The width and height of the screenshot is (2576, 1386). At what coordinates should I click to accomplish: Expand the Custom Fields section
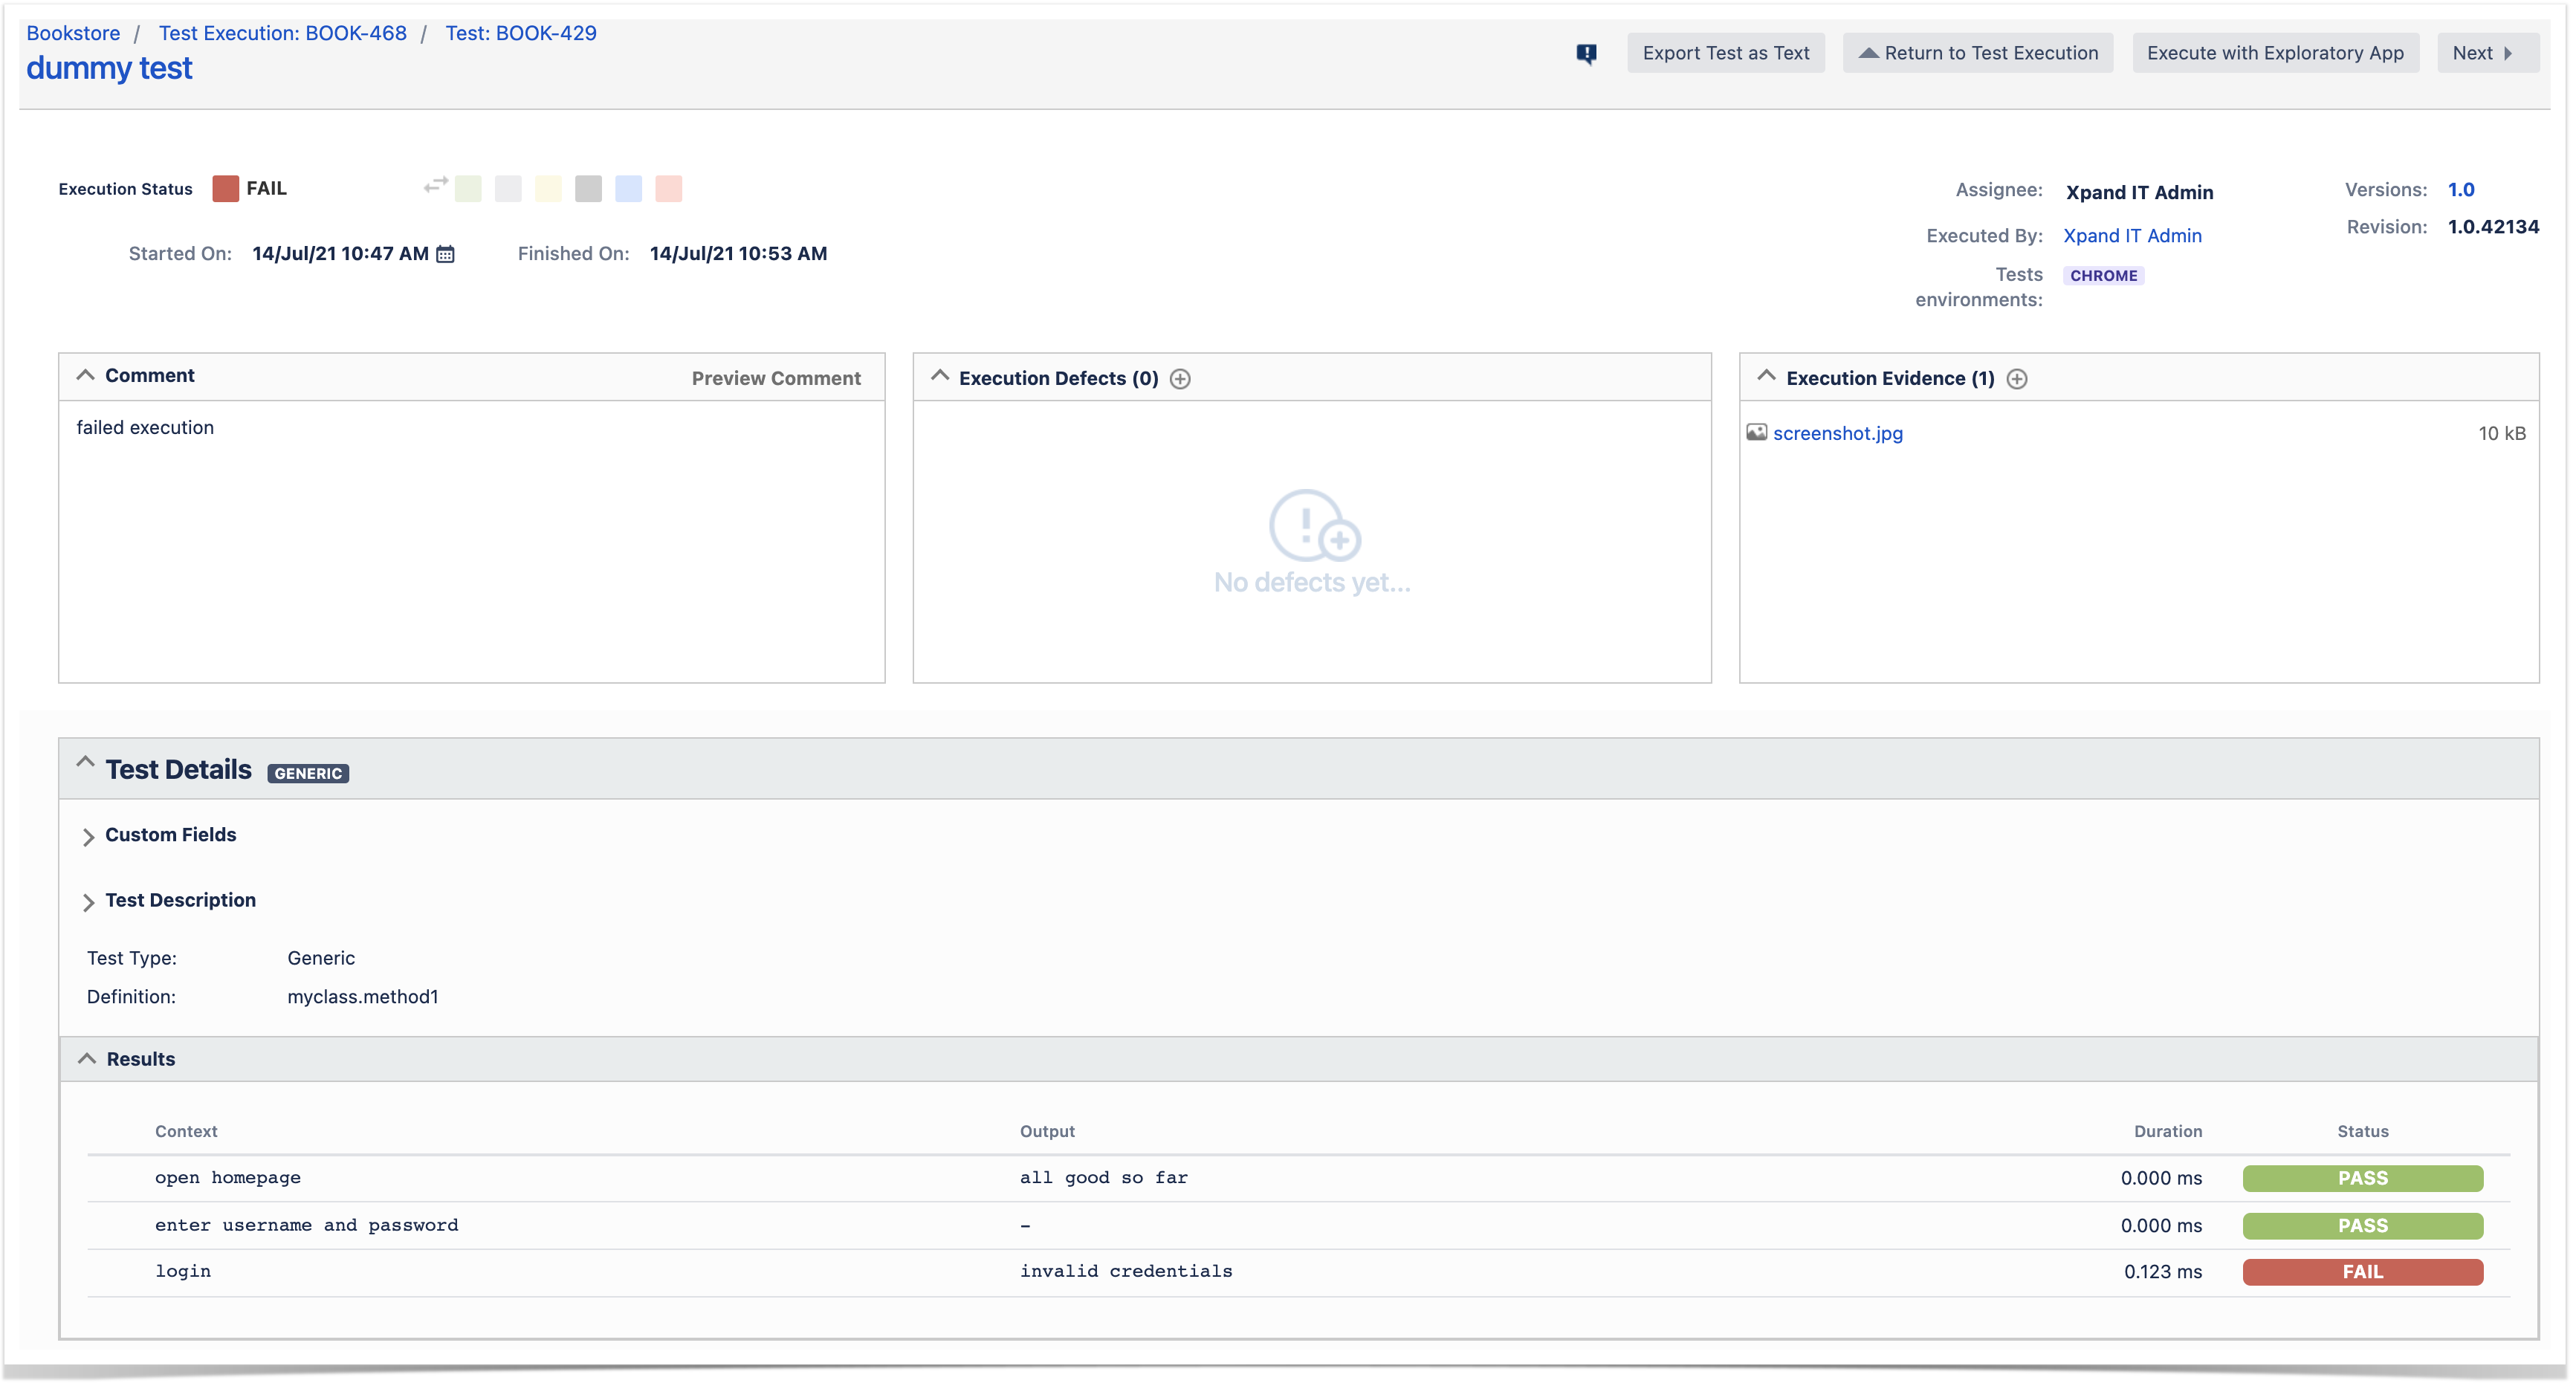coord(88,837)
